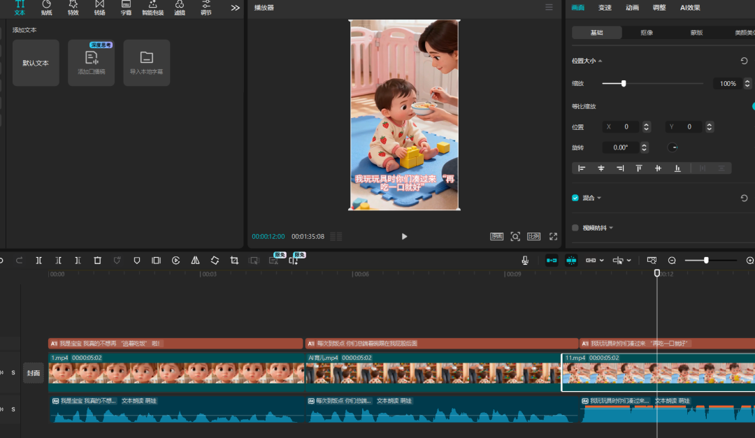Enable the 视频防抖 stabilization checkbox
The height and width of the screenshot is (438, 755).
(x=575, y=228)
